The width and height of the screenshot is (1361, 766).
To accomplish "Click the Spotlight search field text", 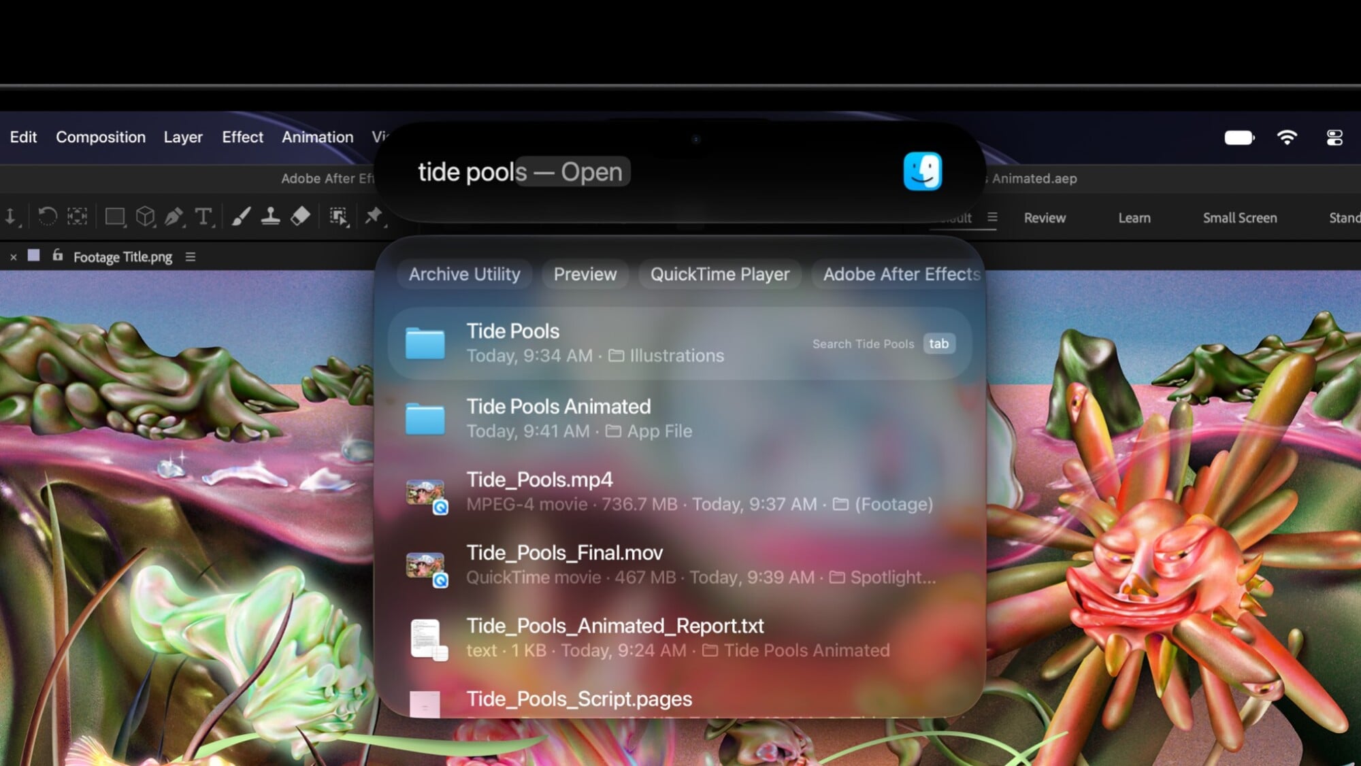I will (520, 172).
